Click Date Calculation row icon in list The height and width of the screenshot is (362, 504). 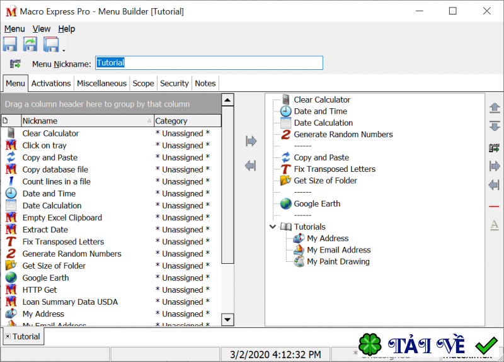11,205
